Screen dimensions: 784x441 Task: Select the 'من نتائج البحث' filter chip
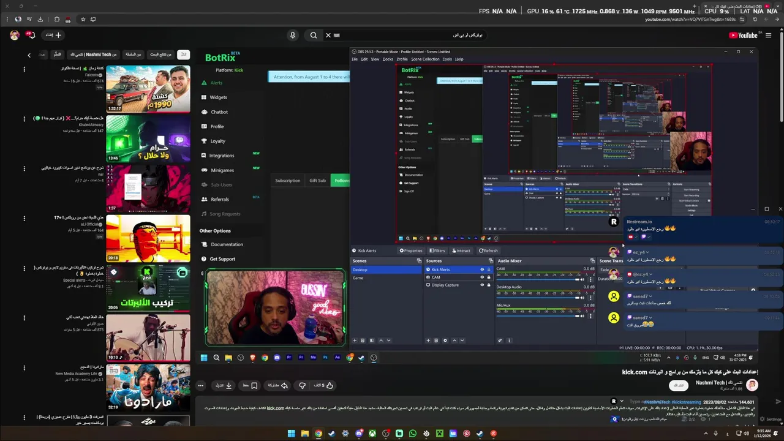click(161, 55)
